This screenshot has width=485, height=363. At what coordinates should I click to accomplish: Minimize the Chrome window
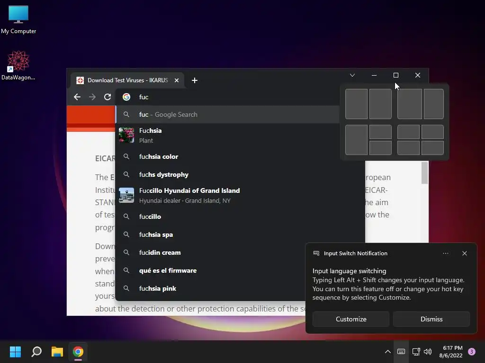(x=374, y=75)
